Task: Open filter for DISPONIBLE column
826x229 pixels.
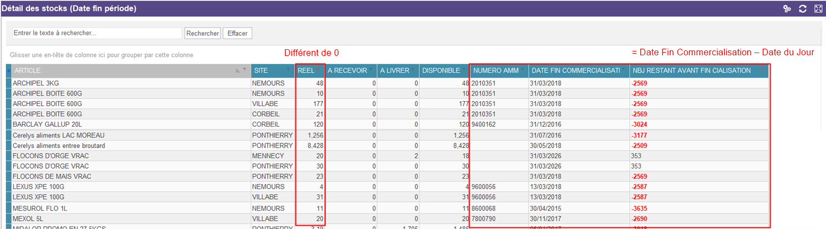Action: point(464,70)
